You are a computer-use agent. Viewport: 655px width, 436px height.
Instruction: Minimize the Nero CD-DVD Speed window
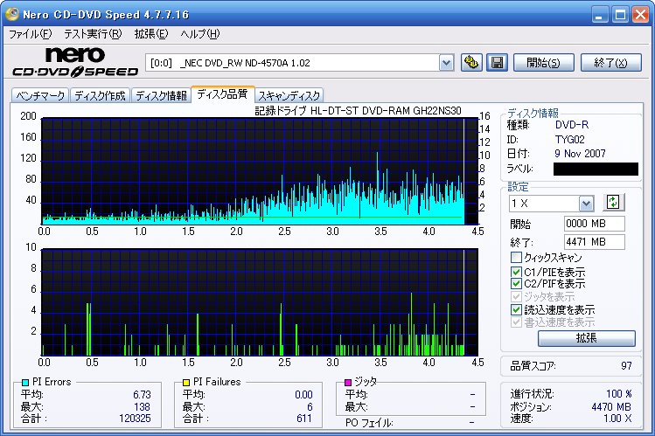[599, 15]
